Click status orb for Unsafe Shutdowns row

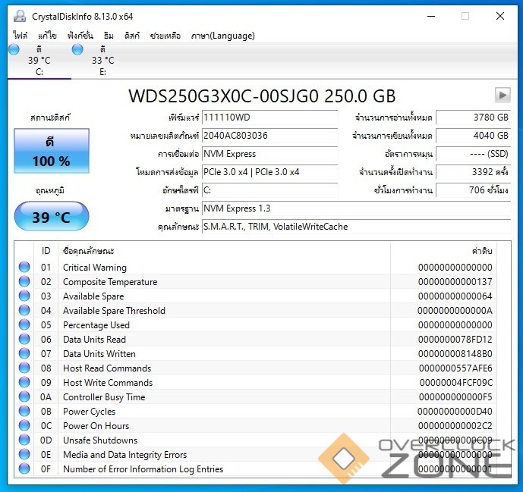(x=24, y=440)
